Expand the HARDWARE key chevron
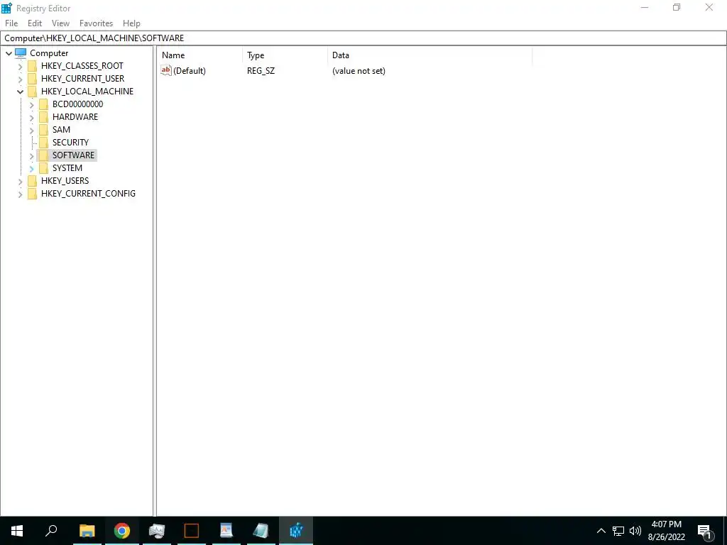 point(31,117)
